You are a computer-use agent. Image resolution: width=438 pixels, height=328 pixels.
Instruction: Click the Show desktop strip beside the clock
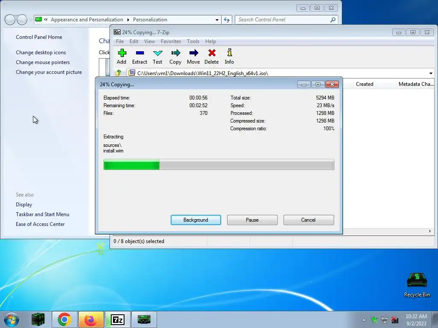pyautogui.click(x=435, y=319)
